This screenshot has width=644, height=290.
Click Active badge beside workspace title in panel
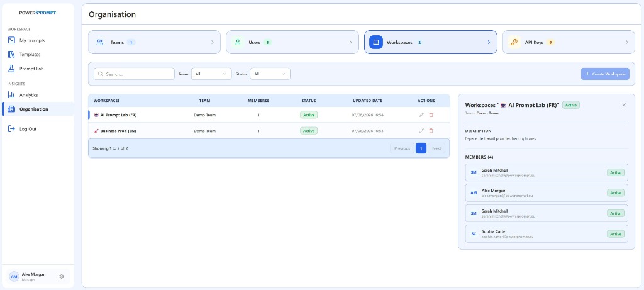[x=571, y=105]
